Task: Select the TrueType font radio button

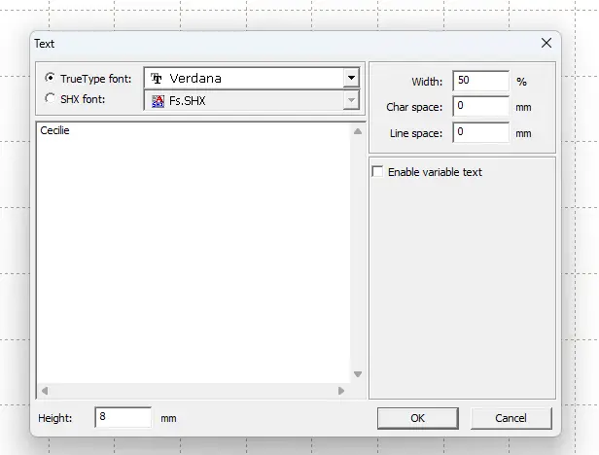Action: click(50, 78)
